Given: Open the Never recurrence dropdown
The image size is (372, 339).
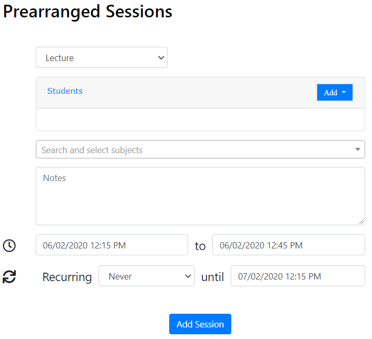Looking at the screenshot, I should click(146, 276).
